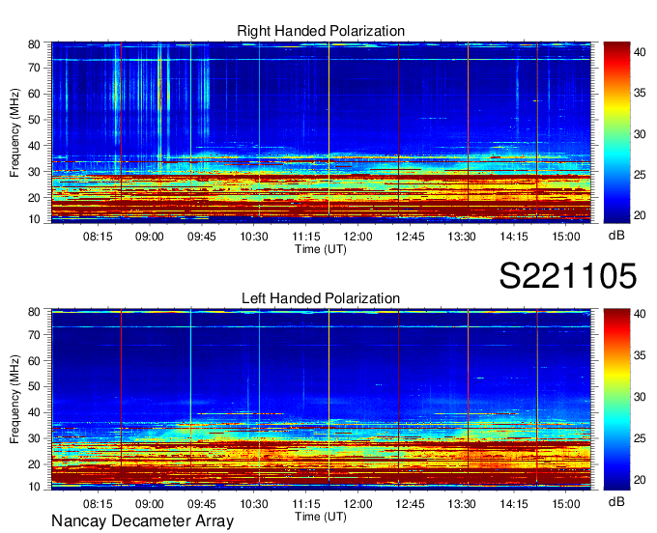Viewport: 657px width, 533px height.
Task: Click the 40 MHz tick on Right Handed frequency axis
Action: click(35, 146)
